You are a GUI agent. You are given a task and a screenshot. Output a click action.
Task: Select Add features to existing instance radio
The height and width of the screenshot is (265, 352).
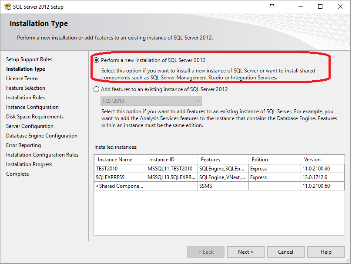[x=96, y=89]
